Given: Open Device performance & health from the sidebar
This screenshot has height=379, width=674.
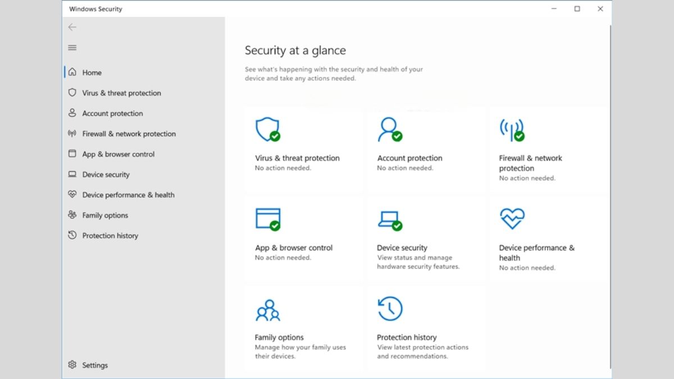Looking at the screenshot, I should point(128,195).
